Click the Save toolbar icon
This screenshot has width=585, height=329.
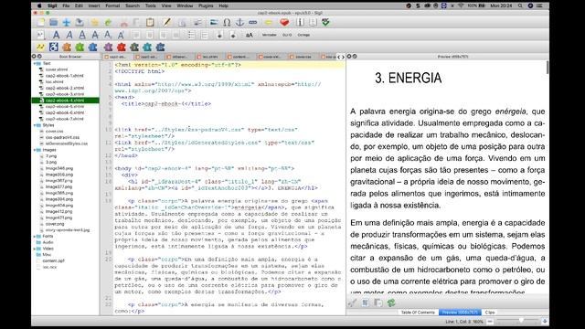point(80,22)
